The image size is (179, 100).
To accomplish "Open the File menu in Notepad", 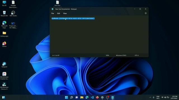I will (53, 13).
